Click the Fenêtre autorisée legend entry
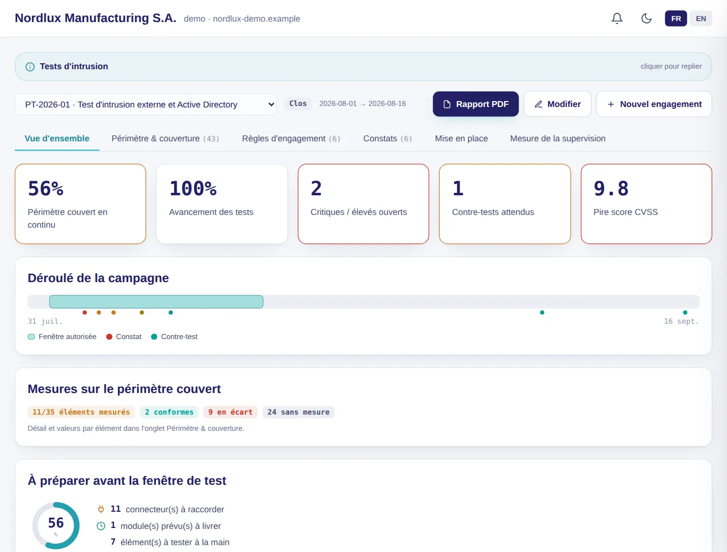The height and width of the screenshot is (552, 727). [62, 337]
